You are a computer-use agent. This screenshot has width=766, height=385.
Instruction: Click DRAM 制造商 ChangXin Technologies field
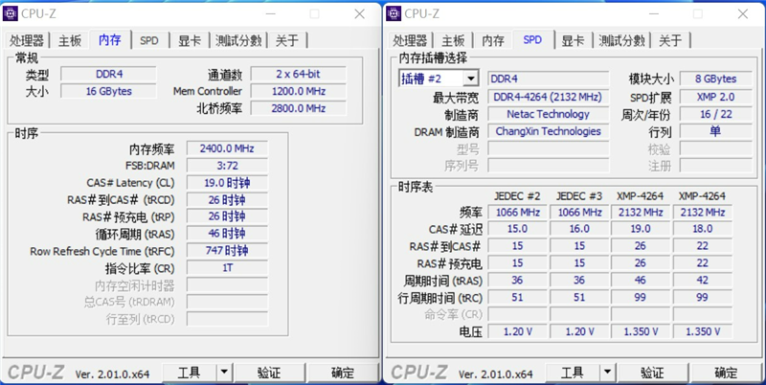(548, 131)
